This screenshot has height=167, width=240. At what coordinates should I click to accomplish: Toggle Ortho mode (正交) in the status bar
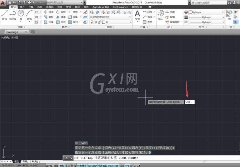(x=68, y=166)
